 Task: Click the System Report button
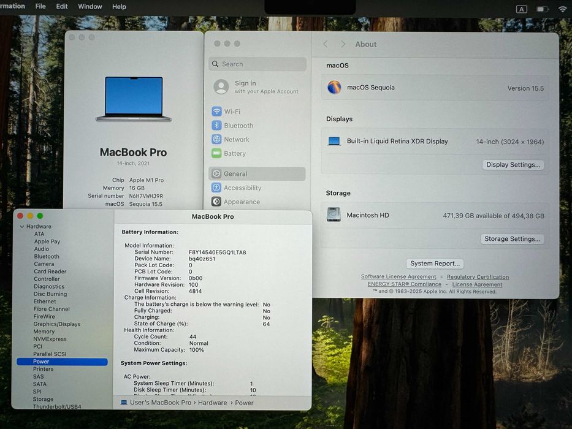(435, 264)
